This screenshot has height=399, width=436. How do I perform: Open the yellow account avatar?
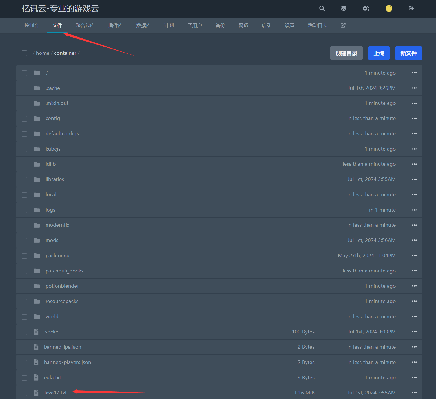pyautogui.click(x=389, y=8)
